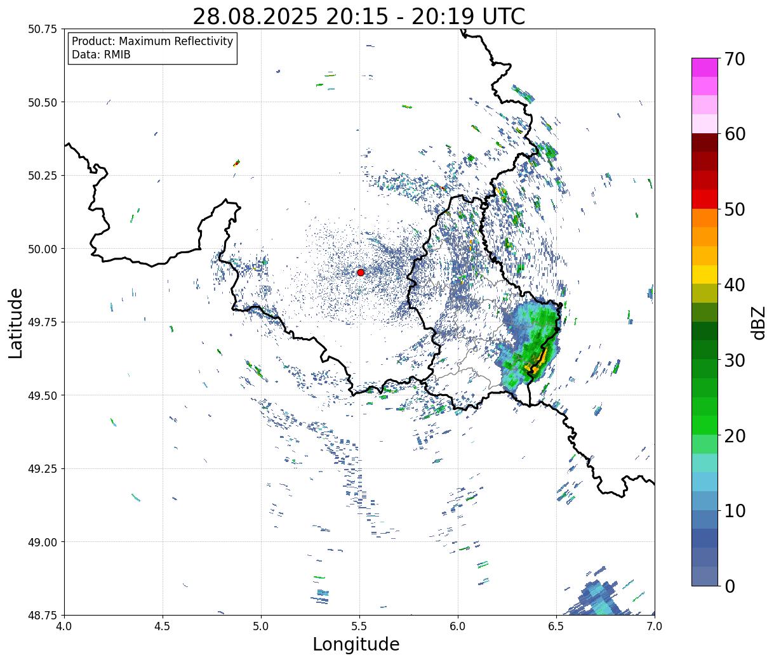Click the longitude tick label 4.5
The height and width of the screenshot is (660, 774).
tap(163, 626)
